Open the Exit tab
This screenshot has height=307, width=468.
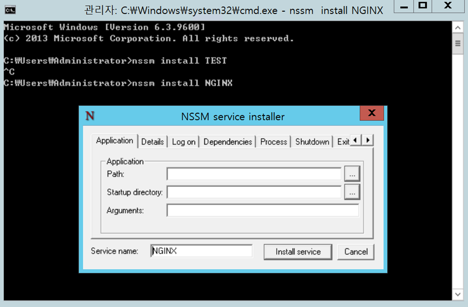tap(342, 142)
